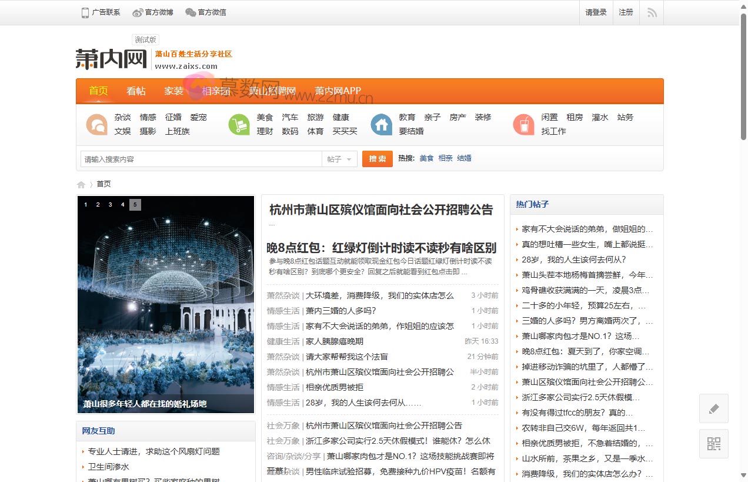Click the orange 搜索 button

377,158
